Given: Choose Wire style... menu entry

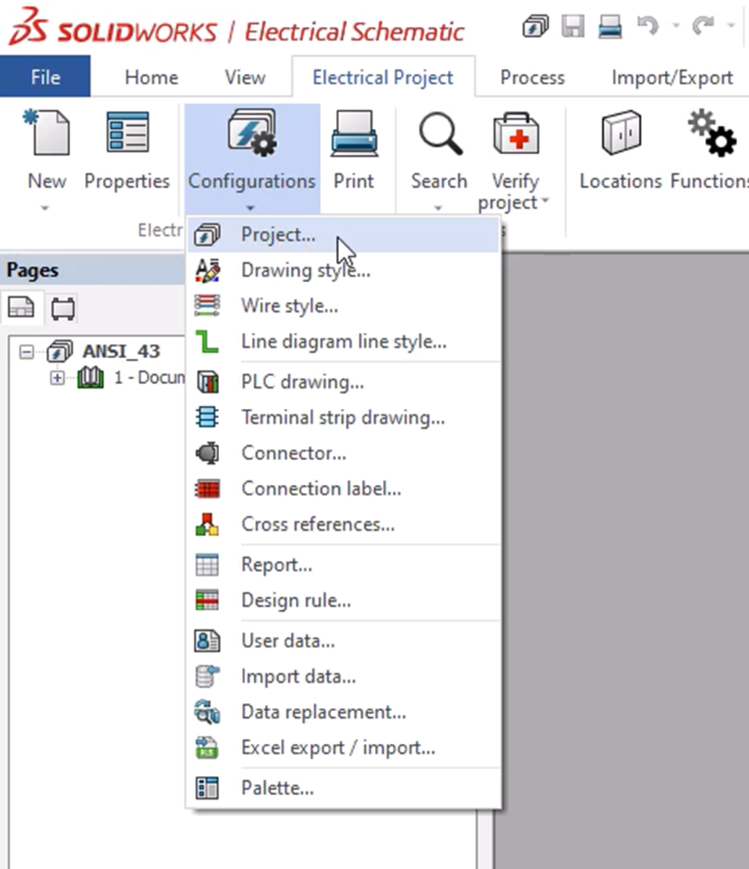Looking at the screenshot, I should coord(344,306).
